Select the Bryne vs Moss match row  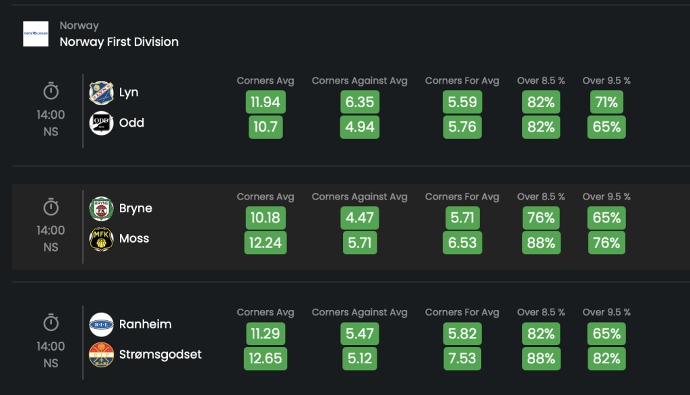[350, 226]
